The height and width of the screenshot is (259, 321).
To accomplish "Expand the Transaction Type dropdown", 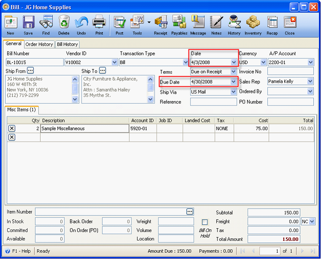I will (x=185, y=62).
